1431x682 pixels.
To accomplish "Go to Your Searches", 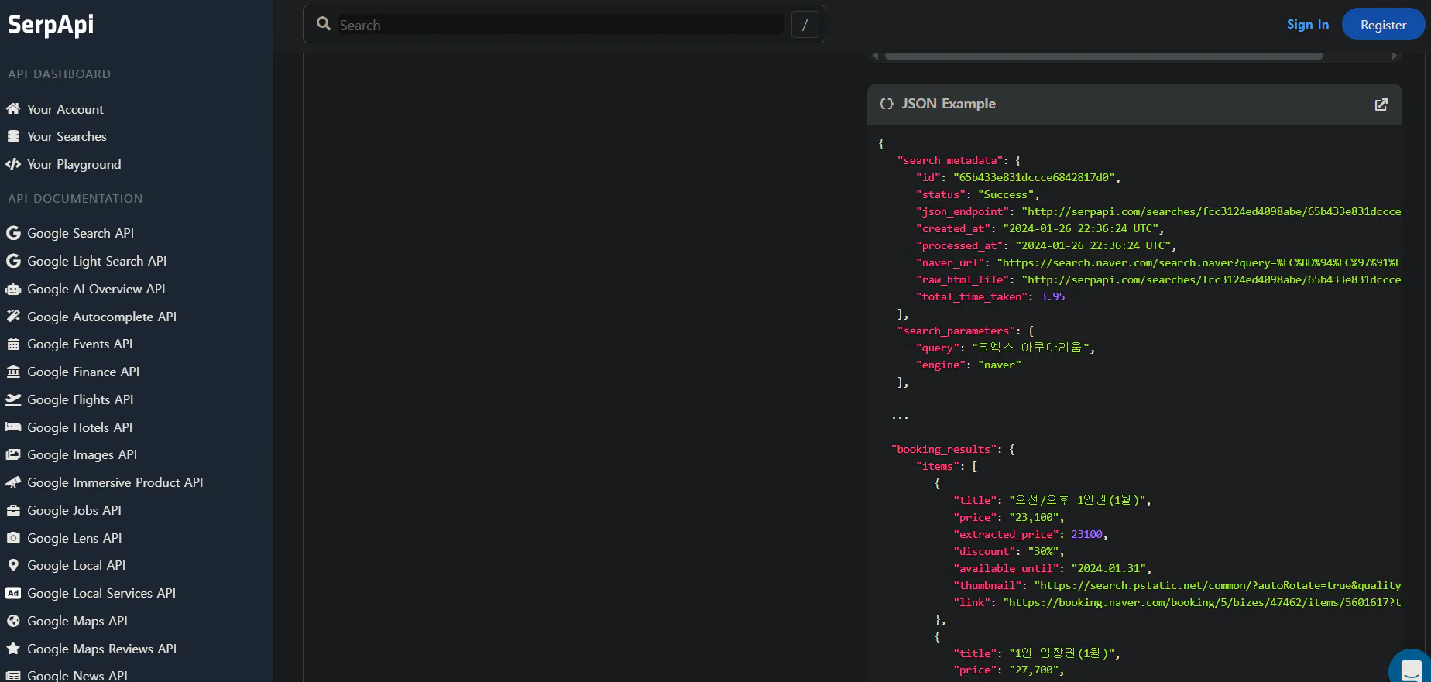I will pos(67,136).
